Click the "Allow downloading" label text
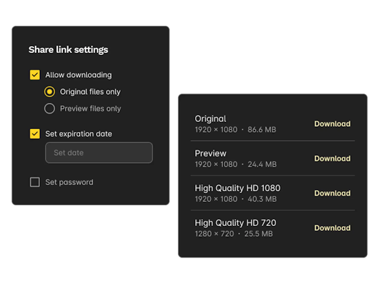This screenshot has width=379, height=284. tap(78, 75)
